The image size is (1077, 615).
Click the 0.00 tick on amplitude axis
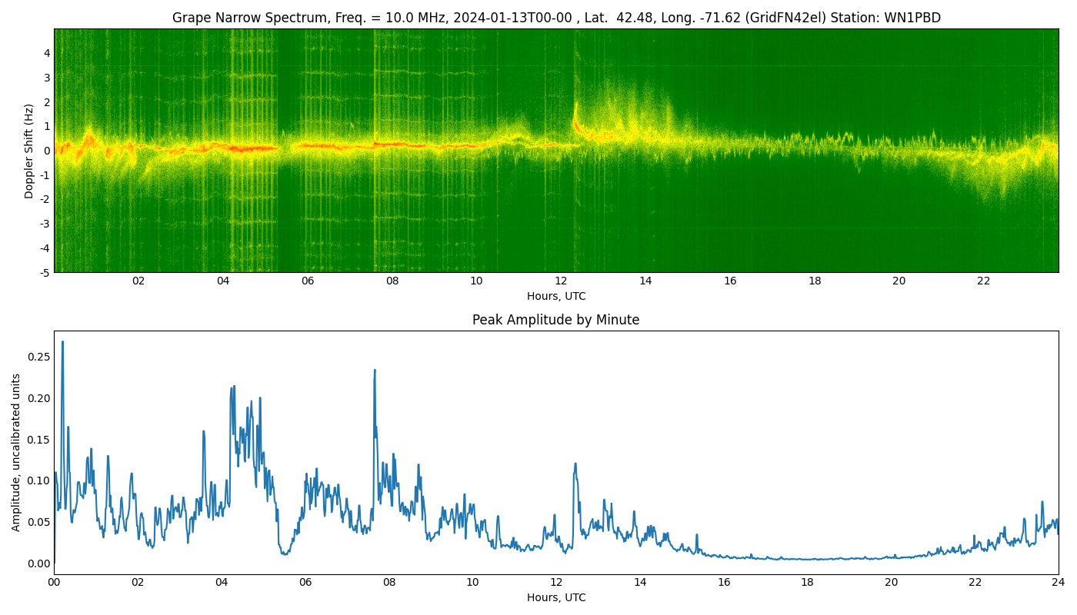click(38, 563)
